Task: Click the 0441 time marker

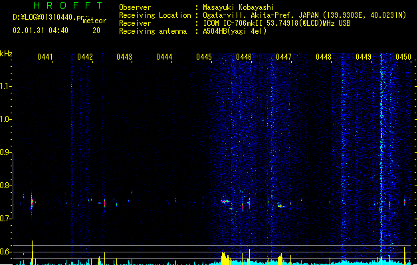Action: coord(45,57)
